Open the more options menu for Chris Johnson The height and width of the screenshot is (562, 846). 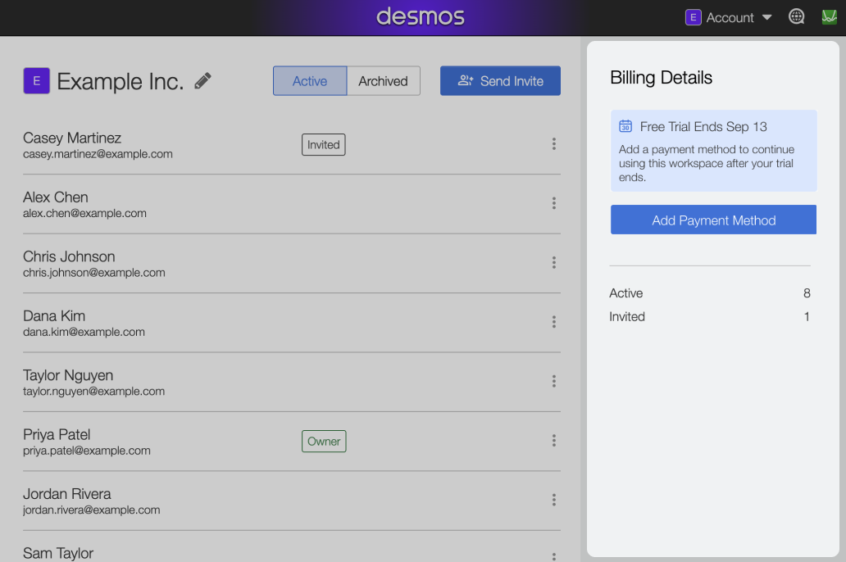click(x=553, y=263)
